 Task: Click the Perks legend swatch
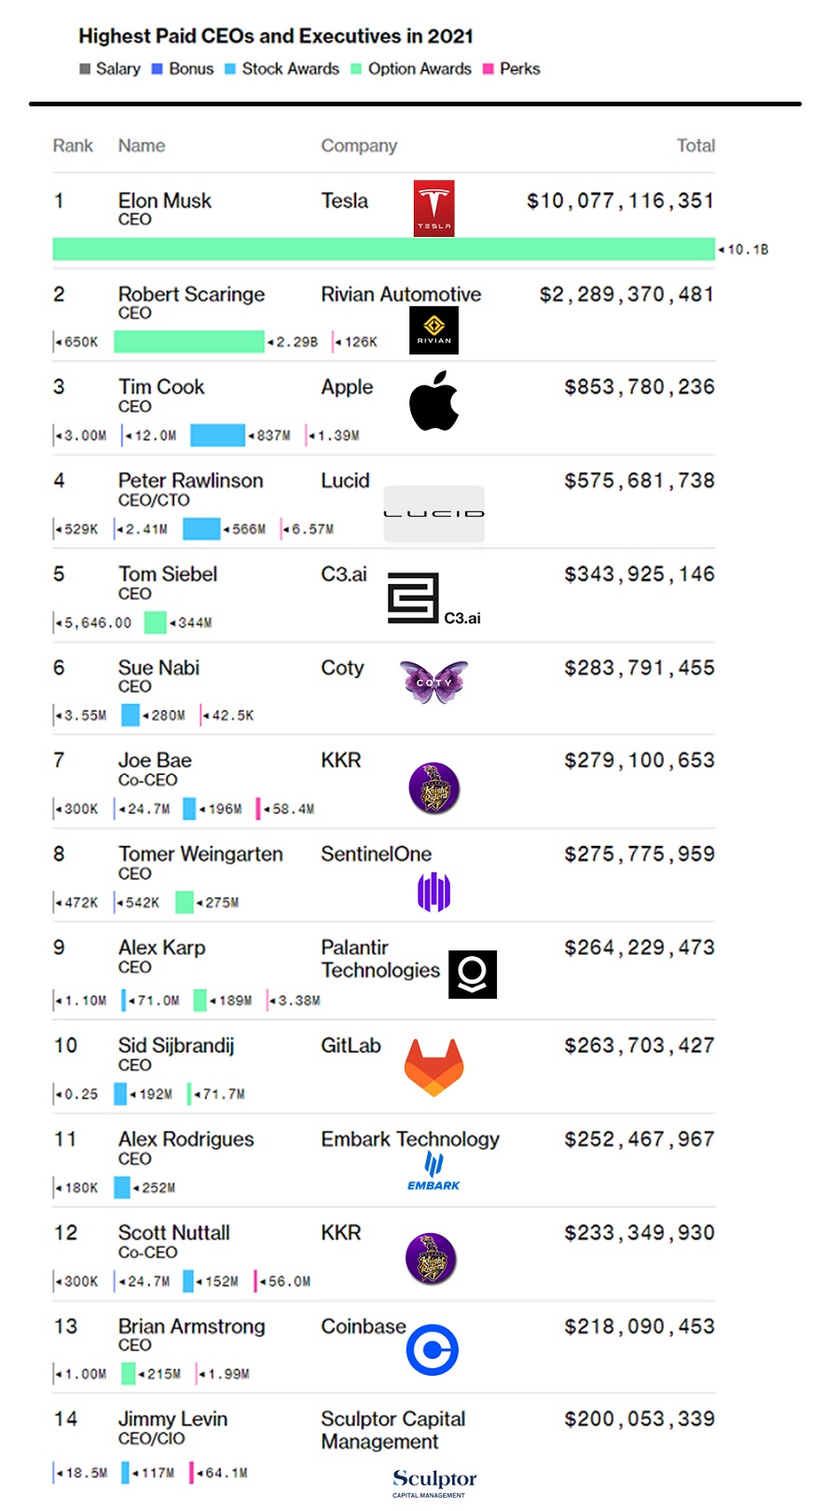488,69
